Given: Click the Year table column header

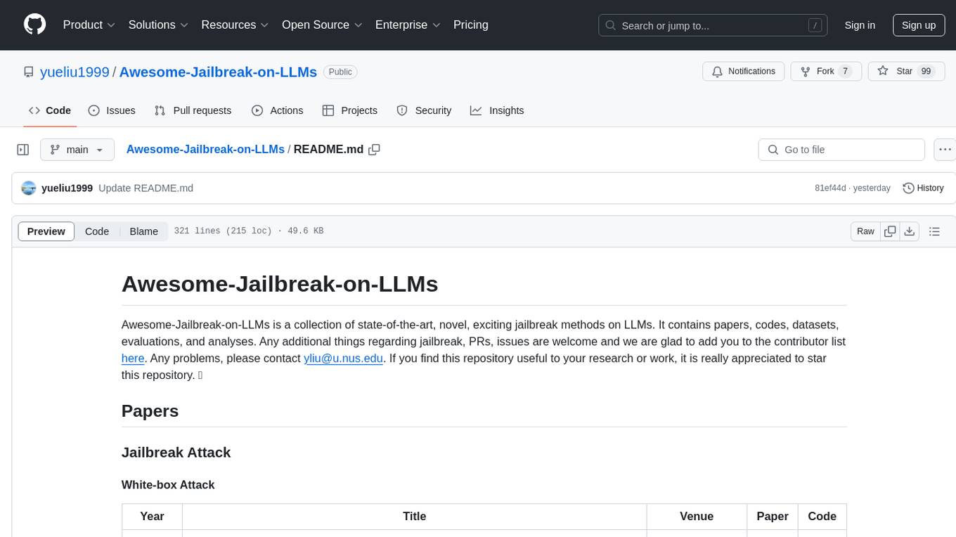Looking at the screenshot, I should tap(152, 516).
